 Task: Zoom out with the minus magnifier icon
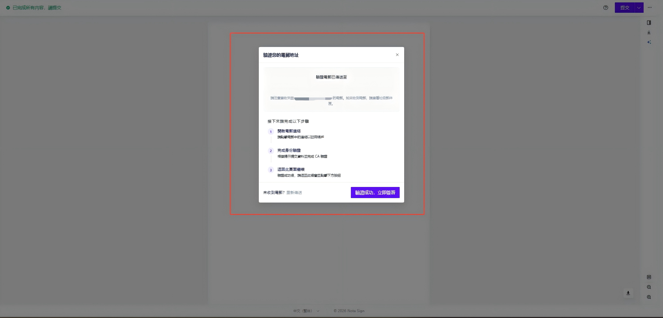(649, 287)
